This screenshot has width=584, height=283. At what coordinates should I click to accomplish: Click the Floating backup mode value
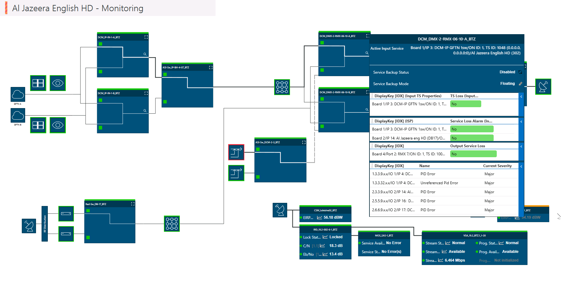click(x=507, y=84)
